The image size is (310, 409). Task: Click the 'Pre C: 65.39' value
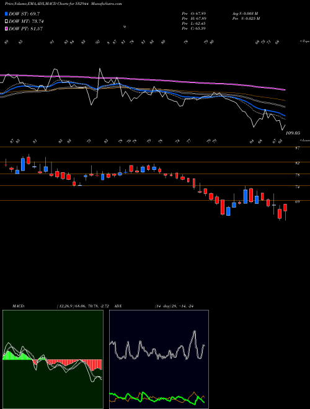[194, 28]
